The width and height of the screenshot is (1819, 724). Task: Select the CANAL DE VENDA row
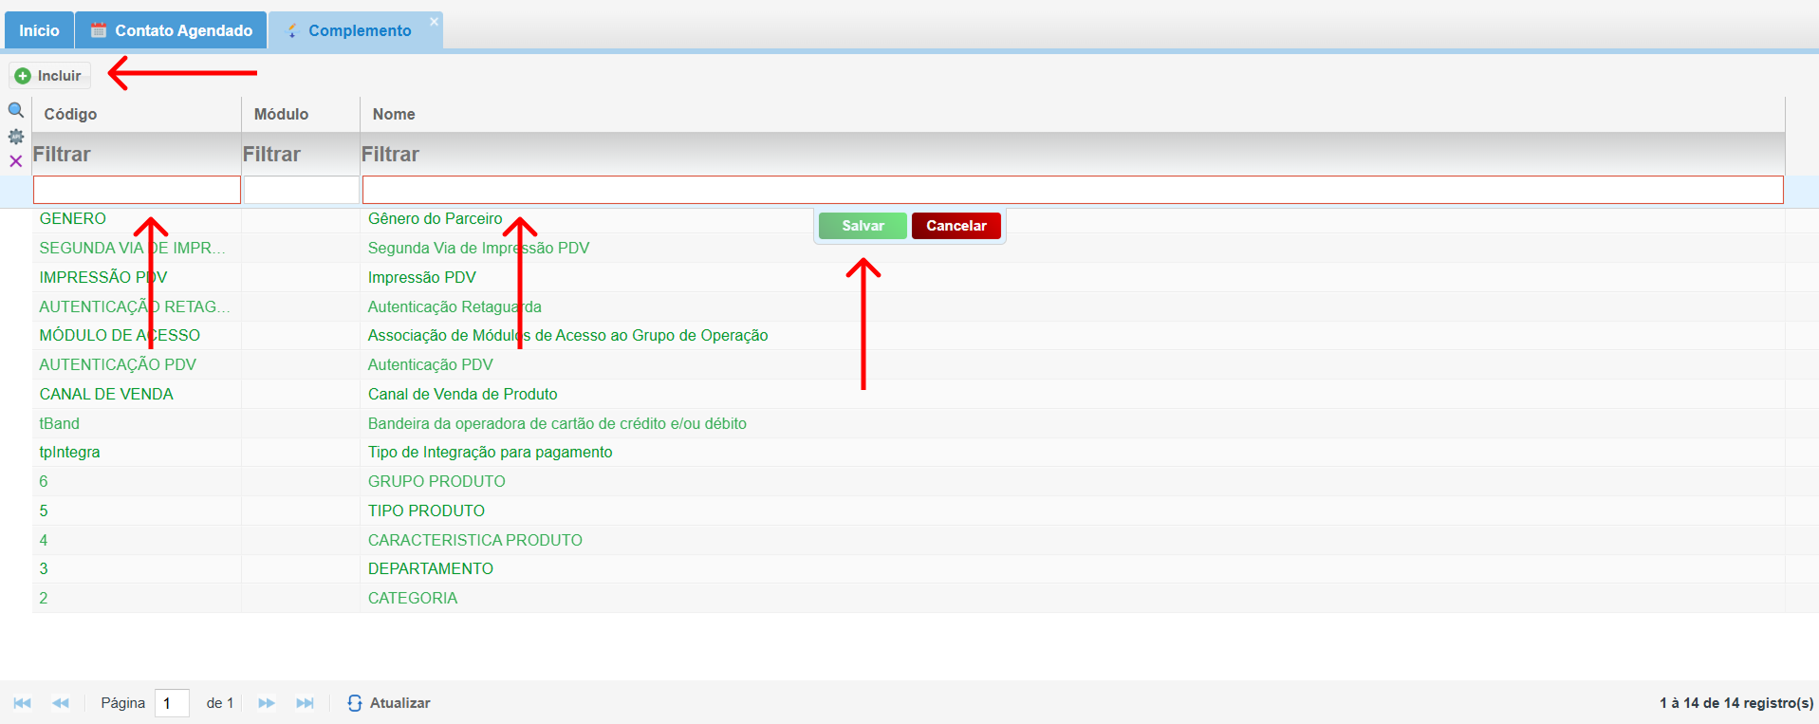[x=106, y=394]
